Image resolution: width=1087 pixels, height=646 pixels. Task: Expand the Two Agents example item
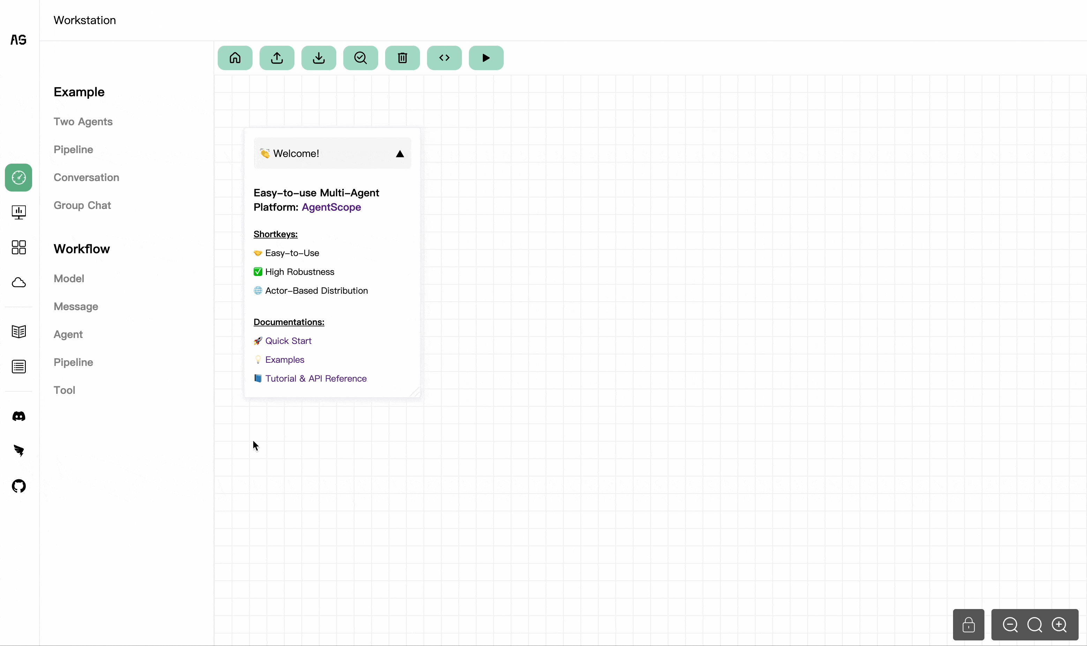coord(83,121)
